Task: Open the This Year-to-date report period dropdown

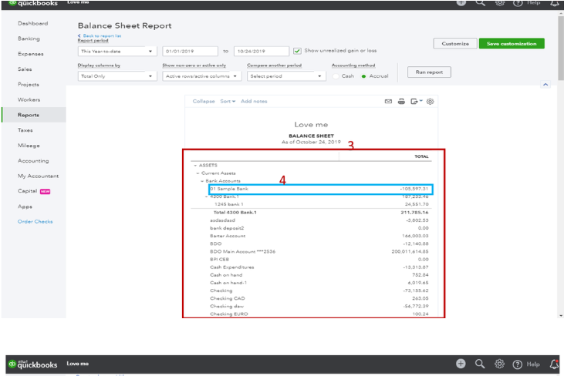Action: coord(117,52)
